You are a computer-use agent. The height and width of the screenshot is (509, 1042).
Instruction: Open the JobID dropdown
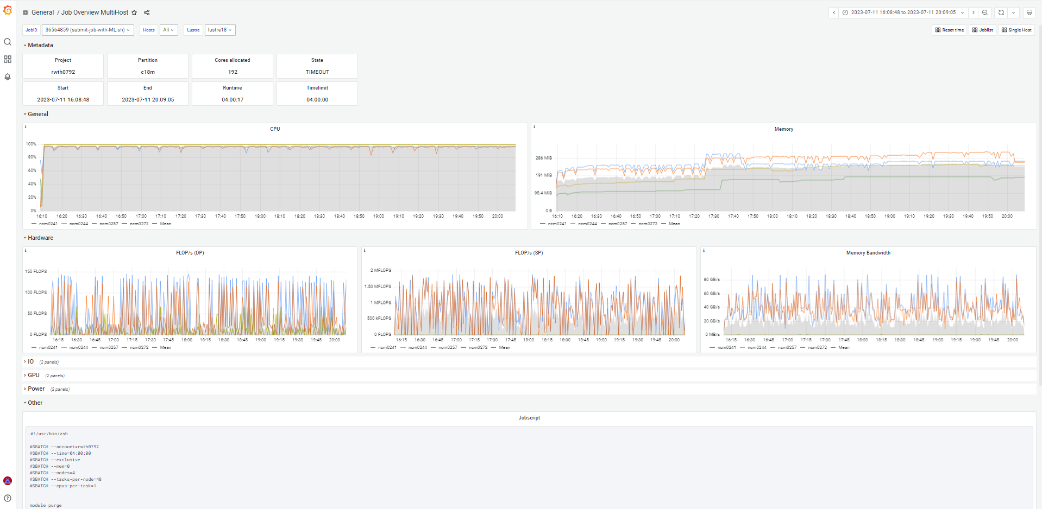click(x=87, y=30)
